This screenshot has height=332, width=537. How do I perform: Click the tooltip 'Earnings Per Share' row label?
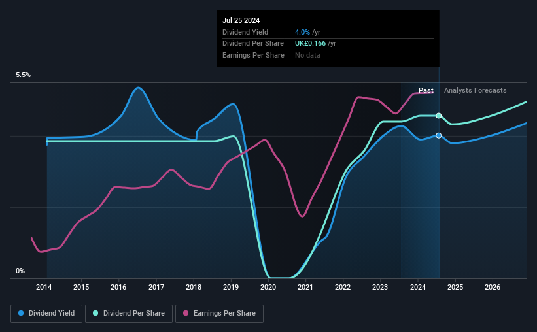click(253, 55)
